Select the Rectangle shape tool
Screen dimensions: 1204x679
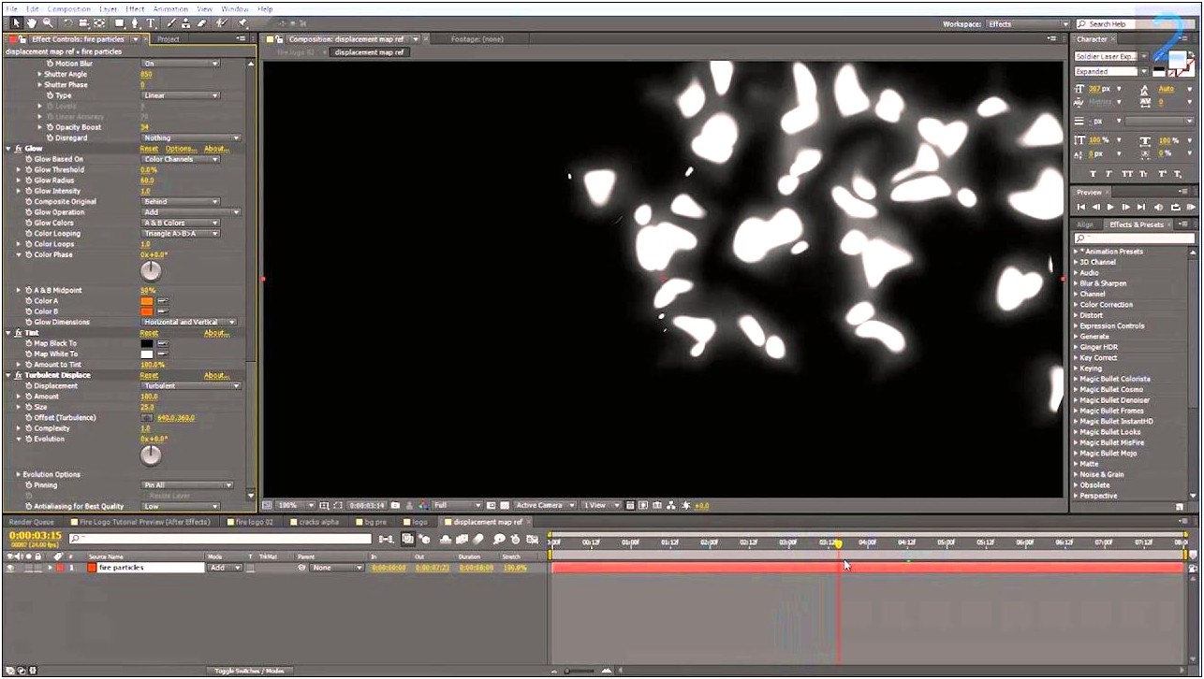(119, 22)
